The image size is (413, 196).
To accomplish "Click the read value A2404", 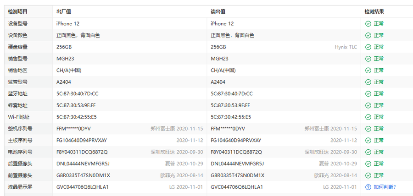I will coord(218,82).
